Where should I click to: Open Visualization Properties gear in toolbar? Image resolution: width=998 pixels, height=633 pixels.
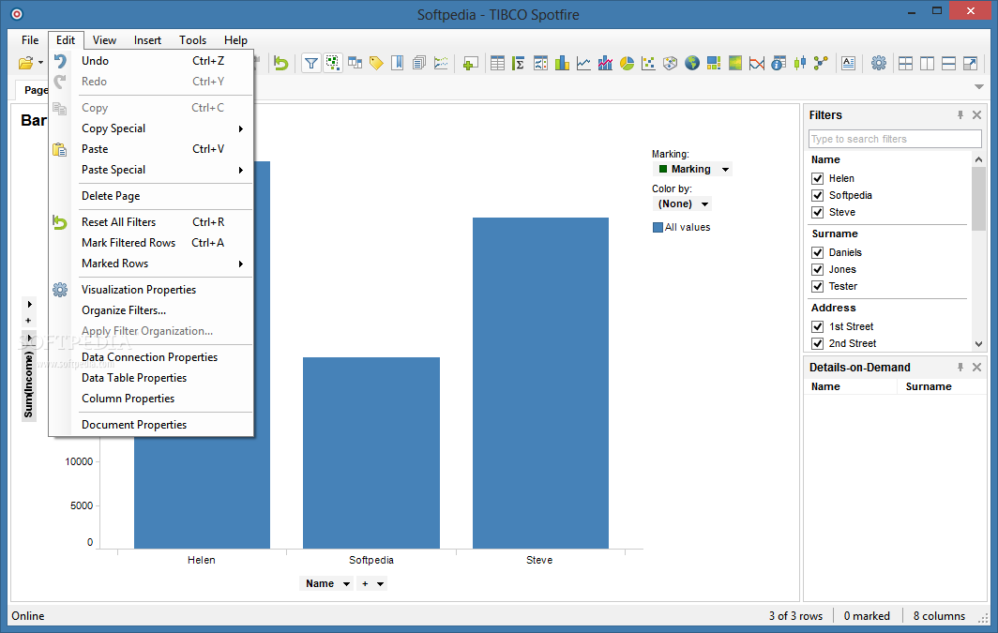879,63
